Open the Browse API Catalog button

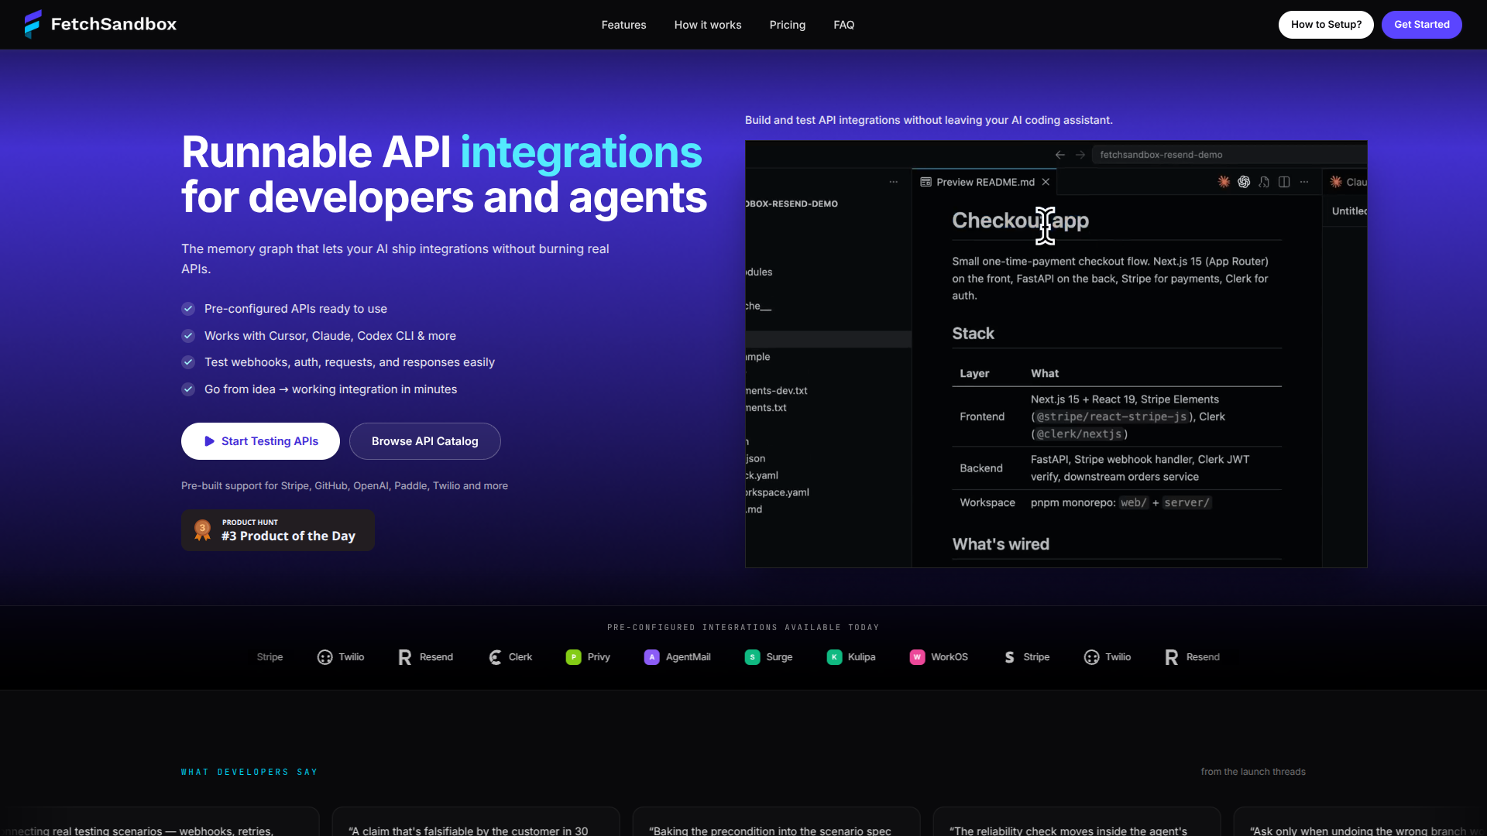coord(424,441)
